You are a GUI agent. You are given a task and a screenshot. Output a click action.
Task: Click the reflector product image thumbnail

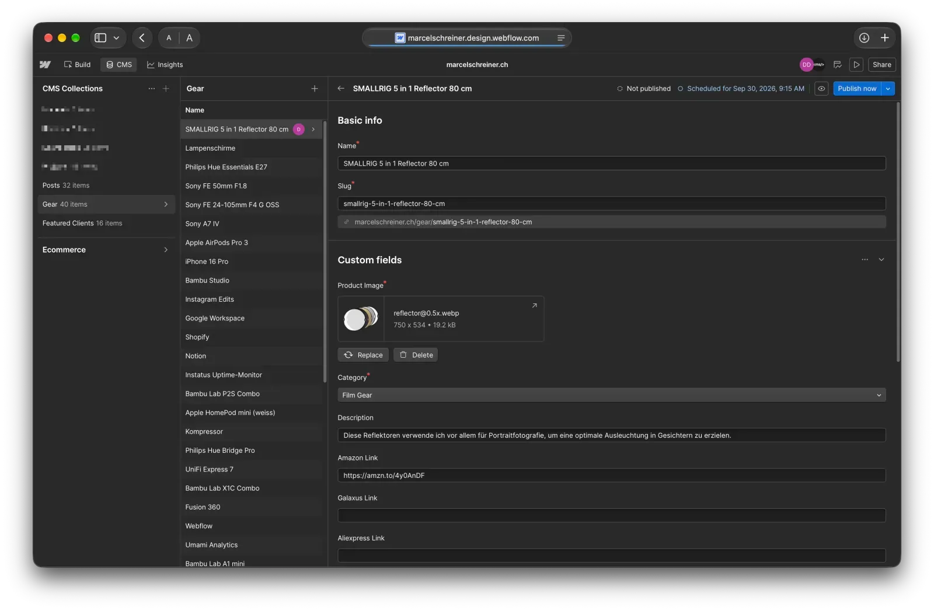click(361, 319)
